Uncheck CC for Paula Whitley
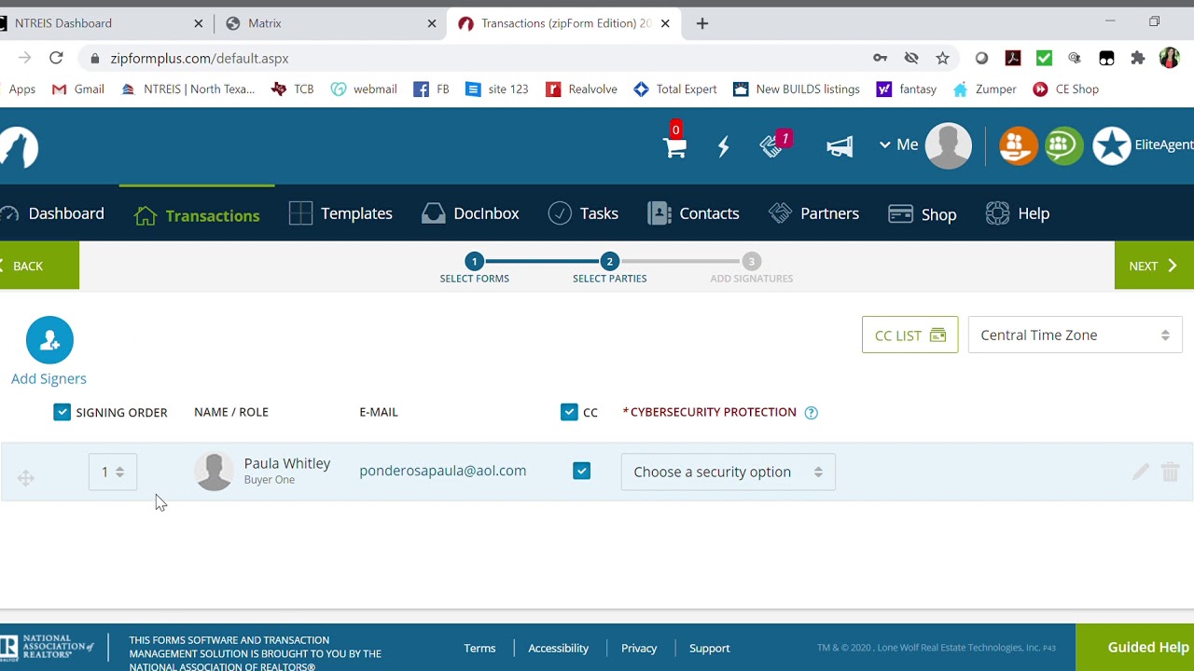Image resolution: width=1194 pixels, height=671 pixels. click(x=581, y=472)
